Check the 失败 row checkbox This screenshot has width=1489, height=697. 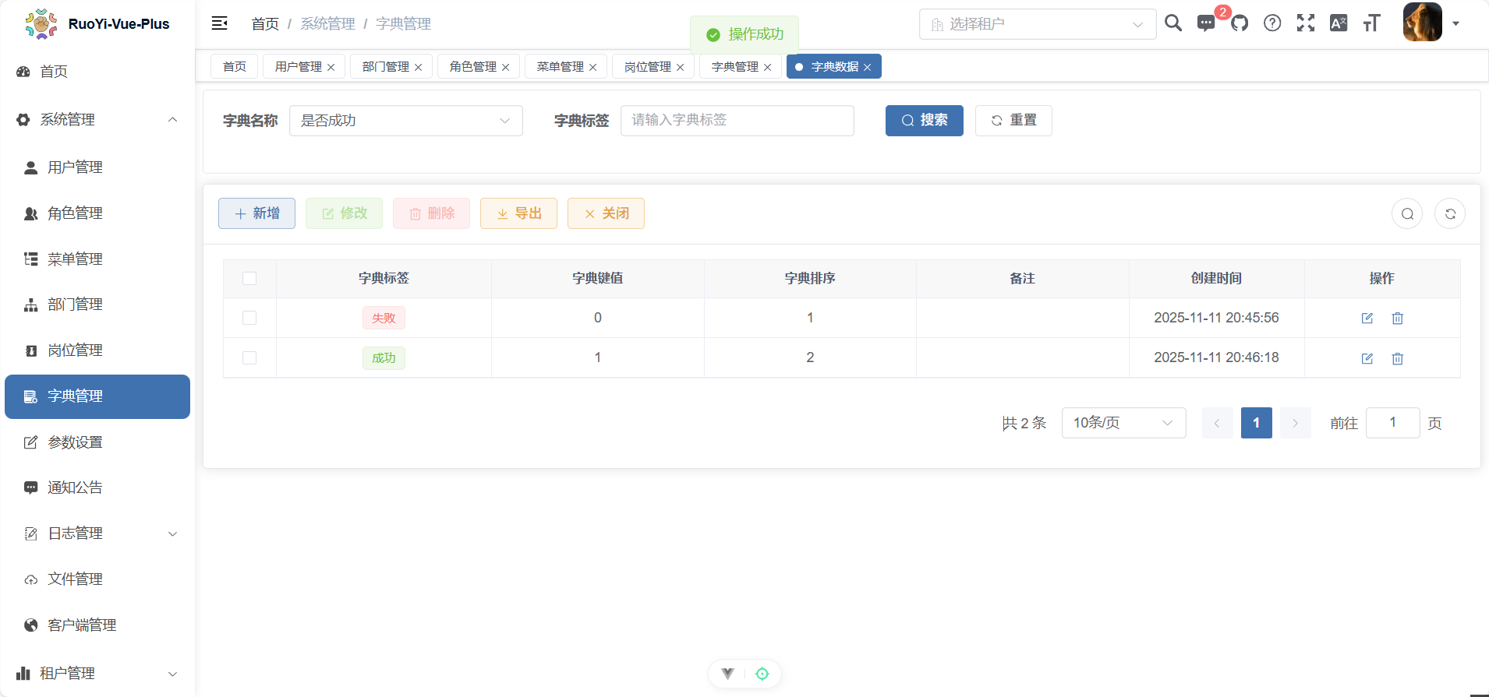[249, 318]
